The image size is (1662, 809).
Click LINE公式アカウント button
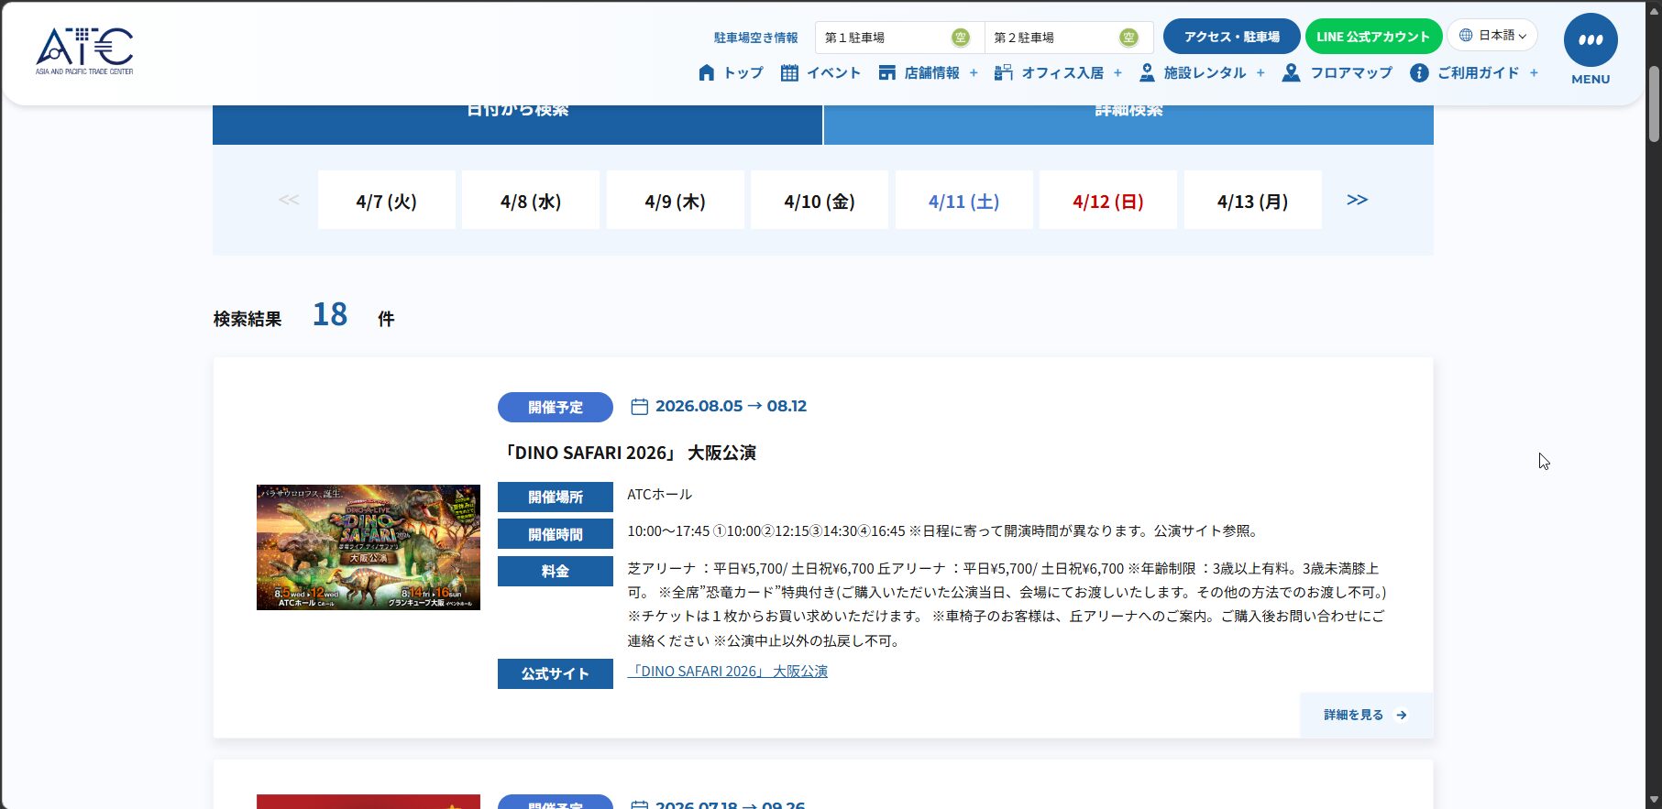1373,37
